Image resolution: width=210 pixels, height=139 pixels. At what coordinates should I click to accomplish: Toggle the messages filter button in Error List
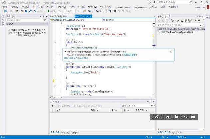95,106
